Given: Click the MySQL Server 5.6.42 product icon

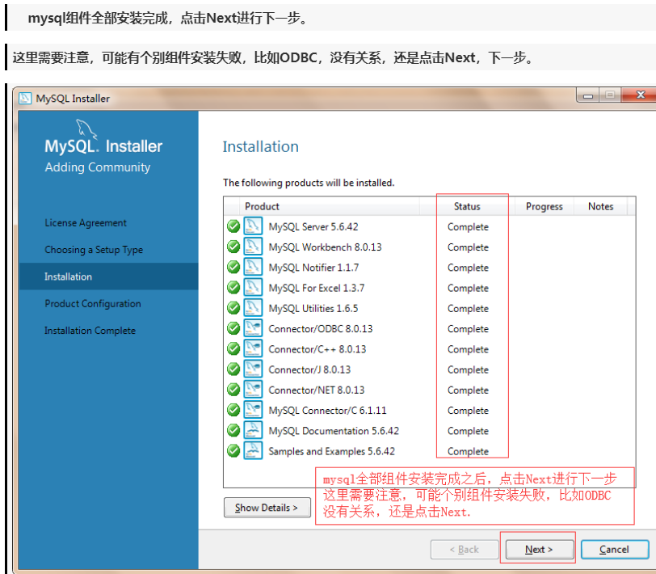Looking at the screenshot, I should coord(253,226).
